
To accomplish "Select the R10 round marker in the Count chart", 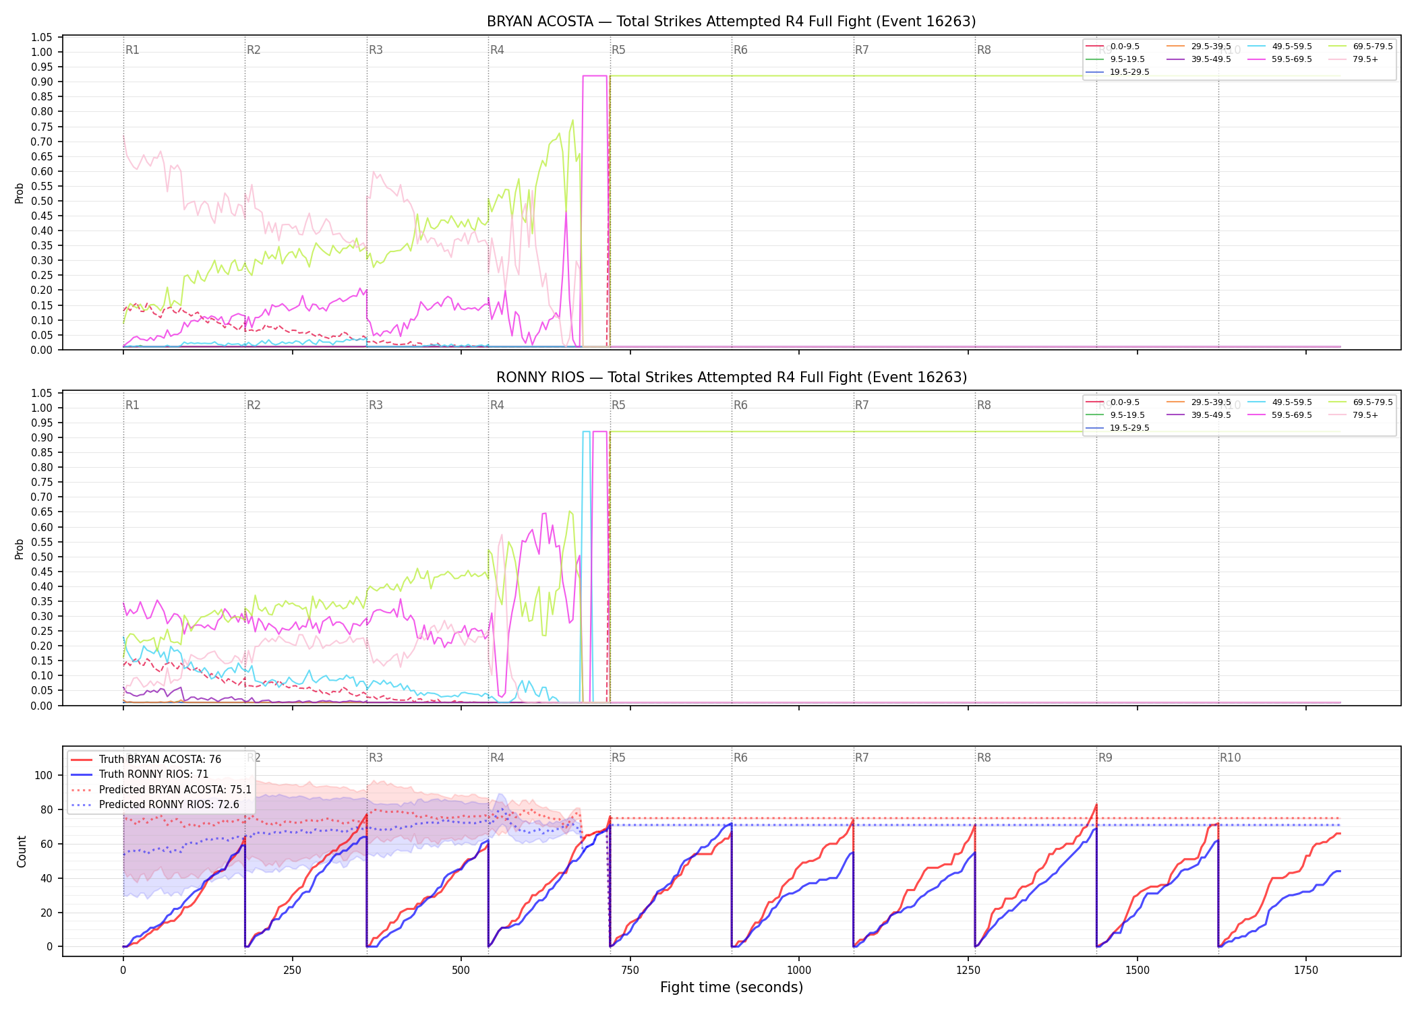I will (1230, 758).
